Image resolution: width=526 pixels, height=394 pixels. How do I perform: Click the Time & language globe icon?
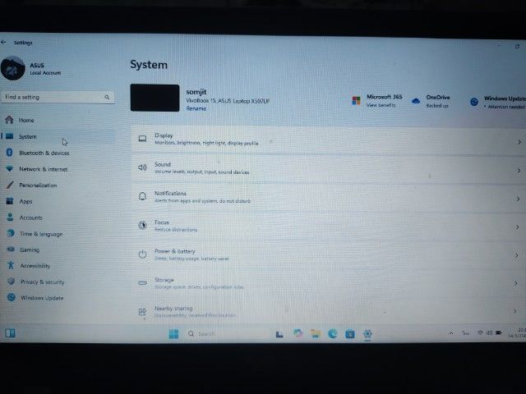11,233
